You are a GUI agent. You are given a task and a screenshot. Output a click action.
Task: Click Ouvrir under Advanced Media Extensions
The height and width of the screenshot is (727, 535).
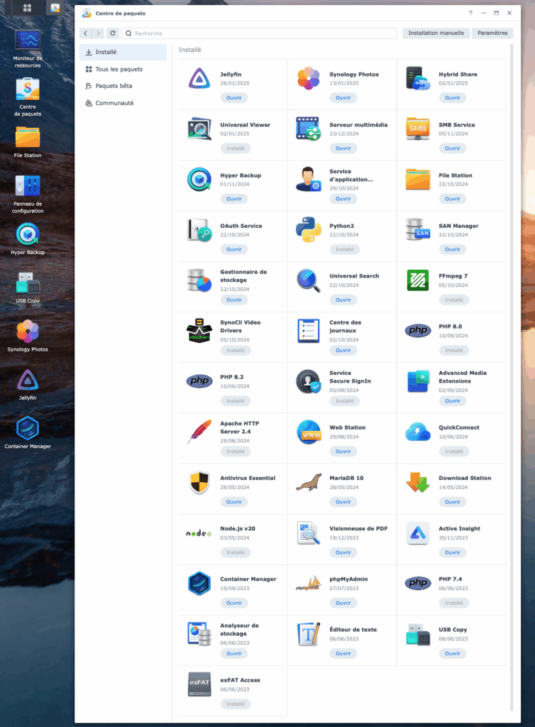(x=453, y=401)
